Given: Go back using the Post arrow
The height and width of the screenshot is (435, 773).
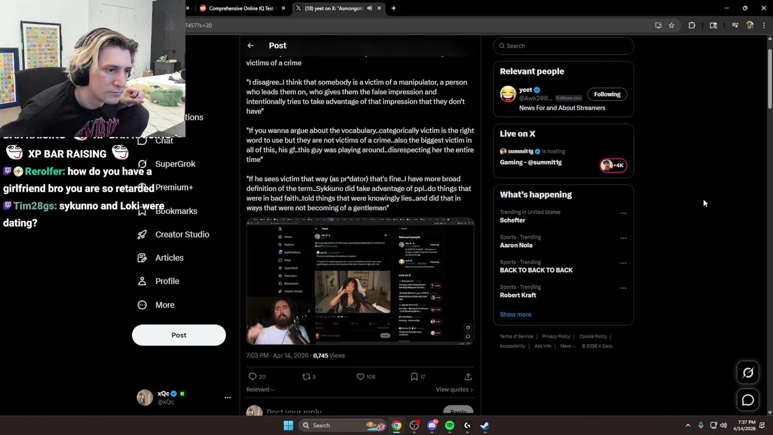Looking at the screenshot, I should click(x=250, y=45).
